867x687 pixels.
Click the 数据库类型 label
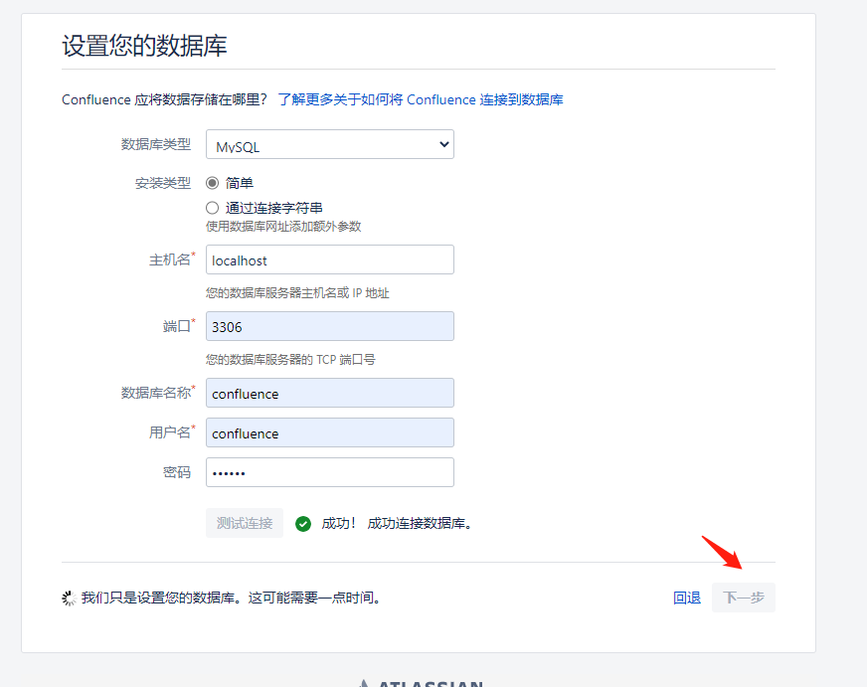(156, 144)
